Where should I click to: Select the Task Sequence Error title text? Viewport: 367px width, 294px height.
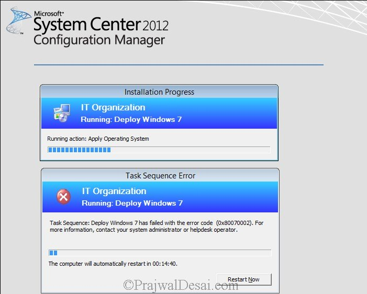161,176
